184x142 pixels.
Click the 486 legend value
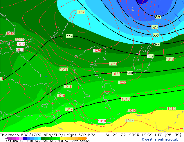pos(15,141)
